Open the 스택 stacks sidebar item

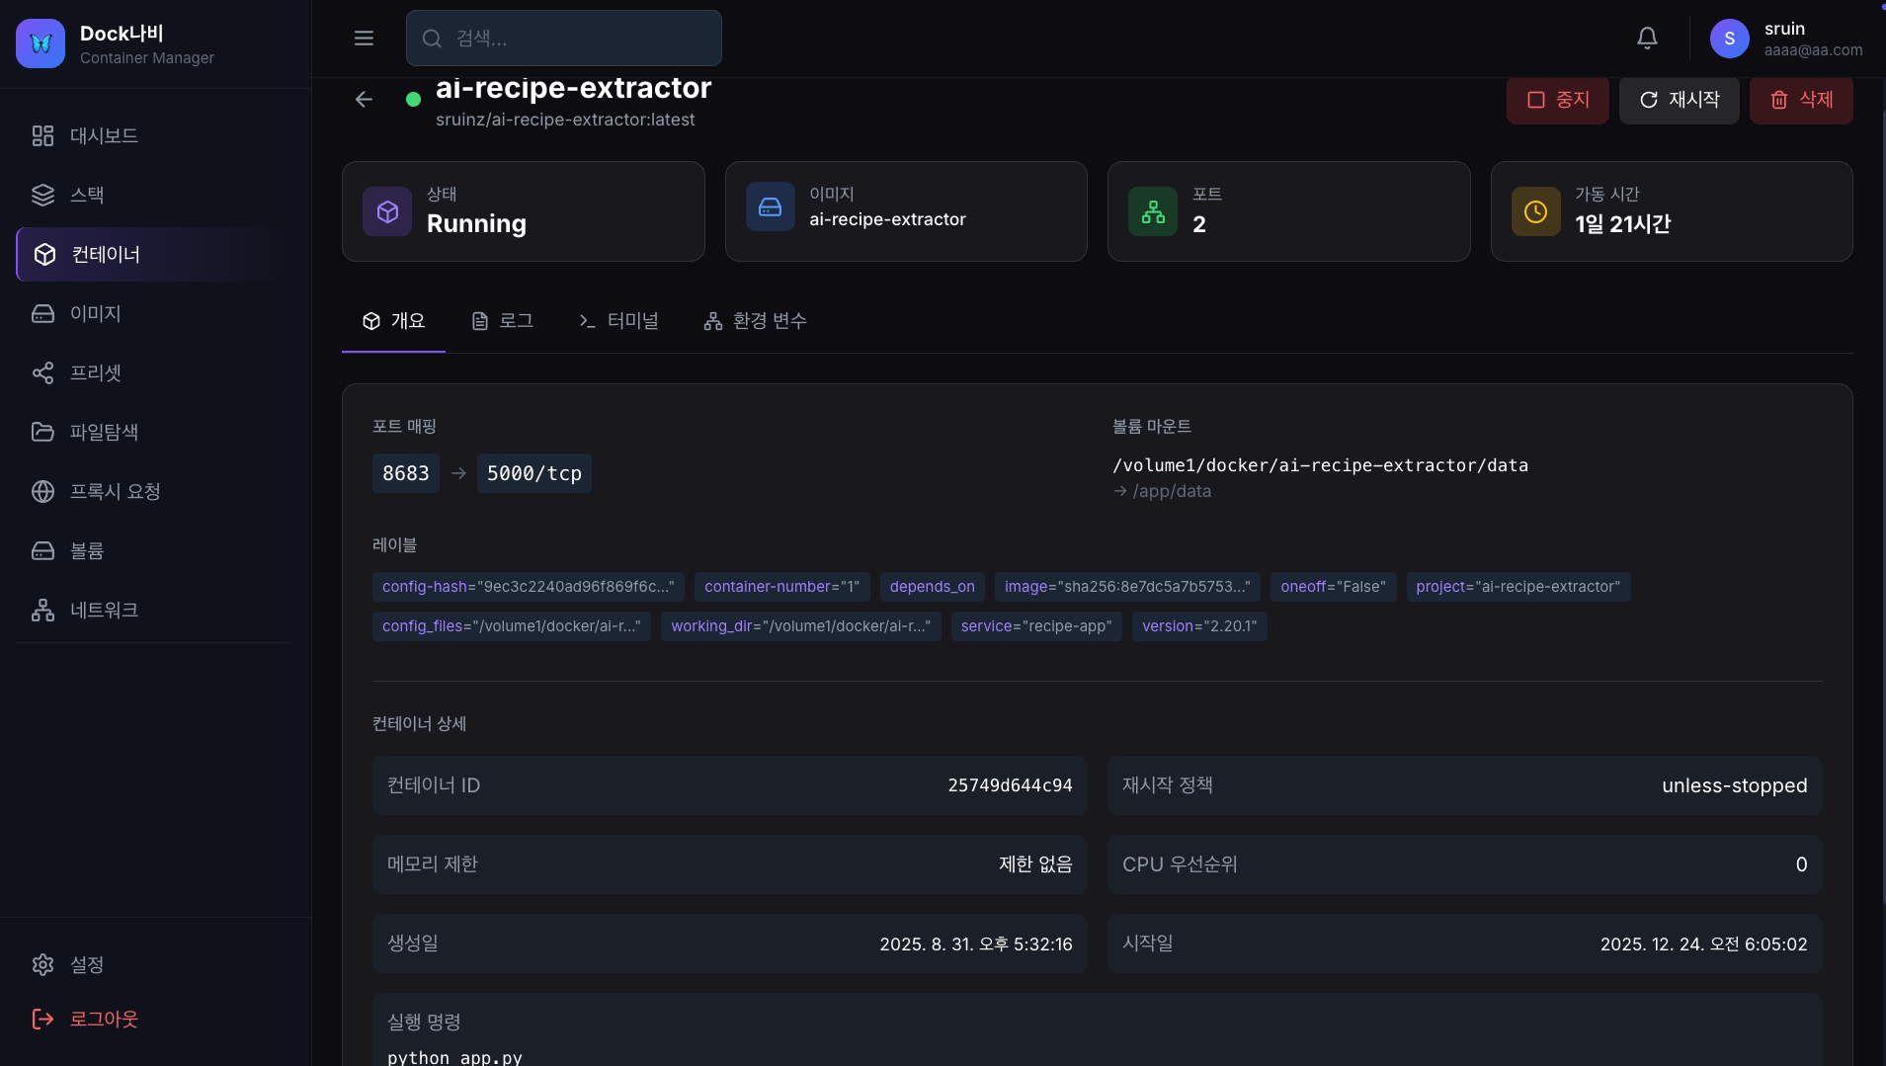86,195
